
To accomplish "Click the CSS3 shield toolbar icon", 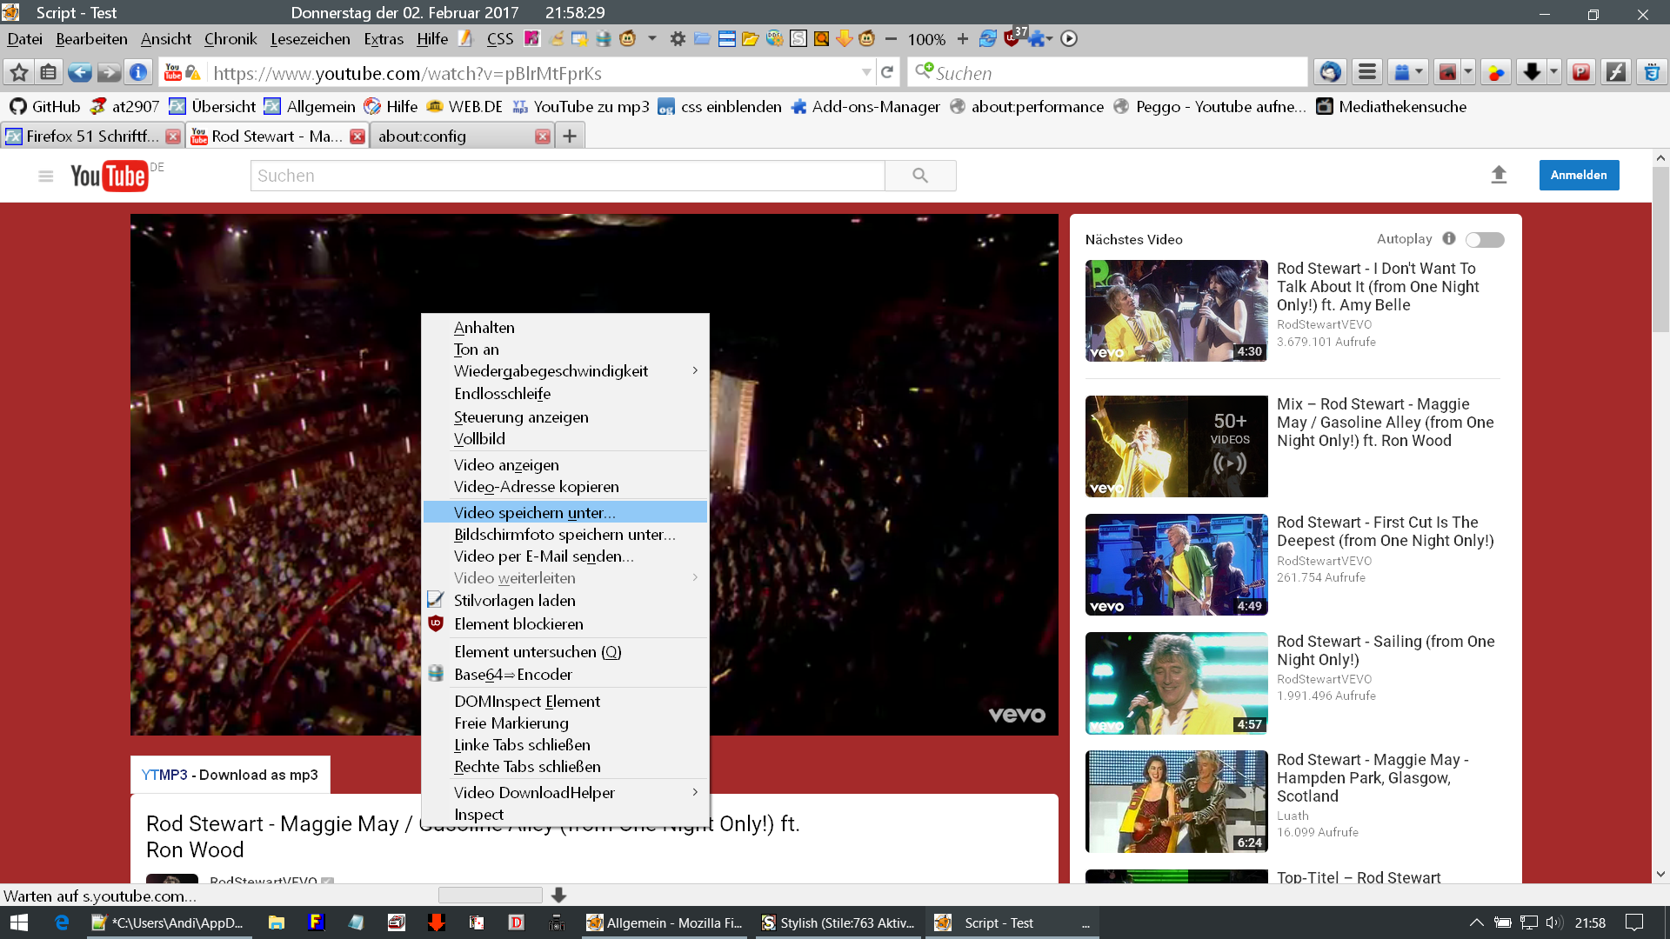I will point(1651,73).
